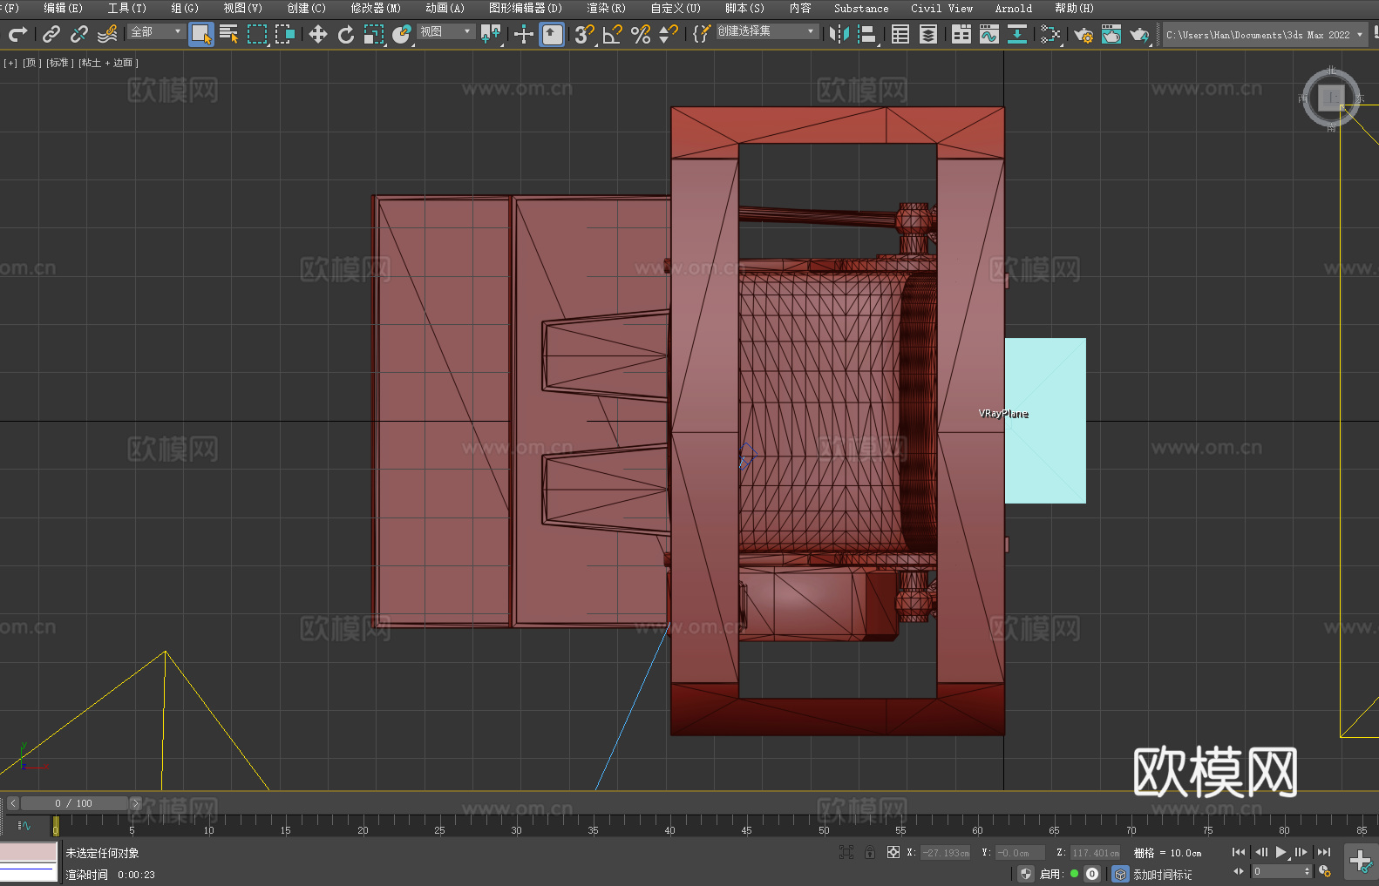The image size is (1379, 886).
Task: Open Render Setup teapot icon
Action: point(1083,34)
